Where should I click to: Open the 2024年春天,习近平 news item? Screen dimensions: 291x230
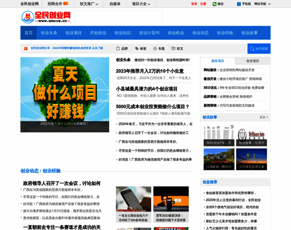coord(155,124)
